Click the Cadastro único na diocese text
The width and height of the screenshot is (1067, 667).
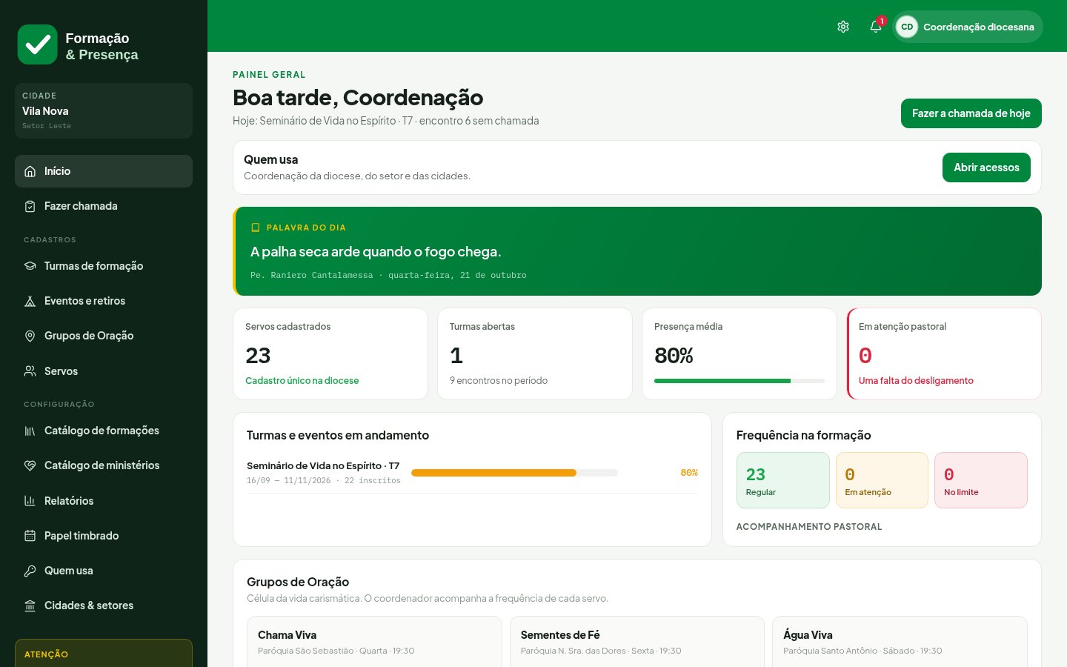302,381
